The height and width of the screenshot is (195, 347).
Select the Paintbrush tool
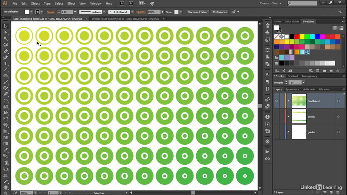point(5,82)
